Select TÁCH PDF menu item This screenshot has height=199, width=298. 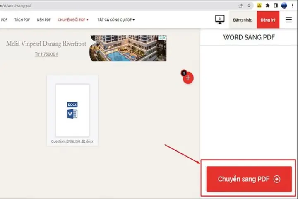tap(22, 20)
